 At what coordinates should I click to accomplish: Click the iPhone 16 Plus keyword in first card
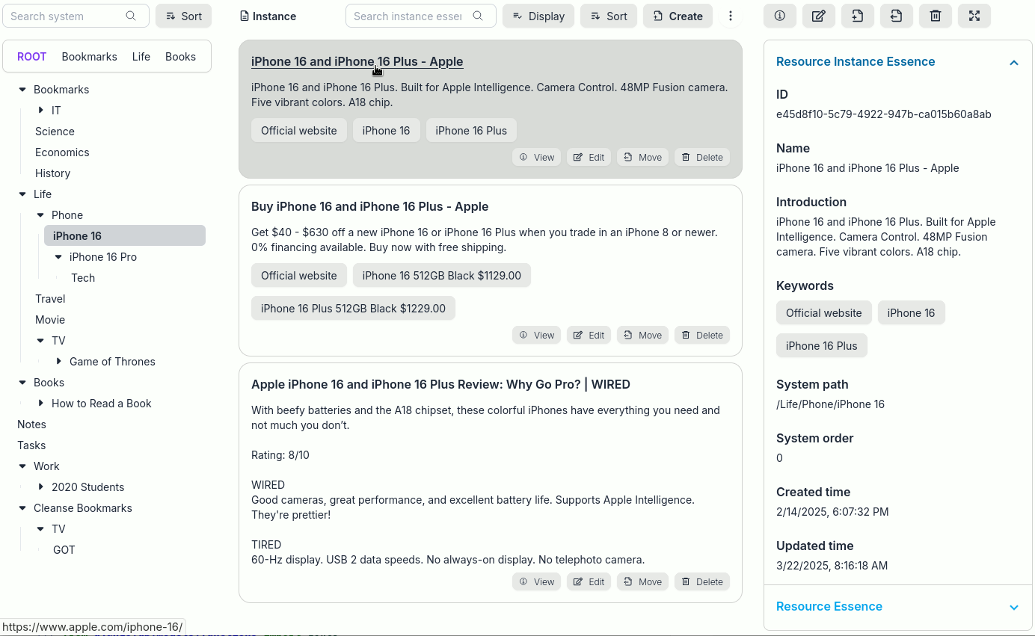471,130
